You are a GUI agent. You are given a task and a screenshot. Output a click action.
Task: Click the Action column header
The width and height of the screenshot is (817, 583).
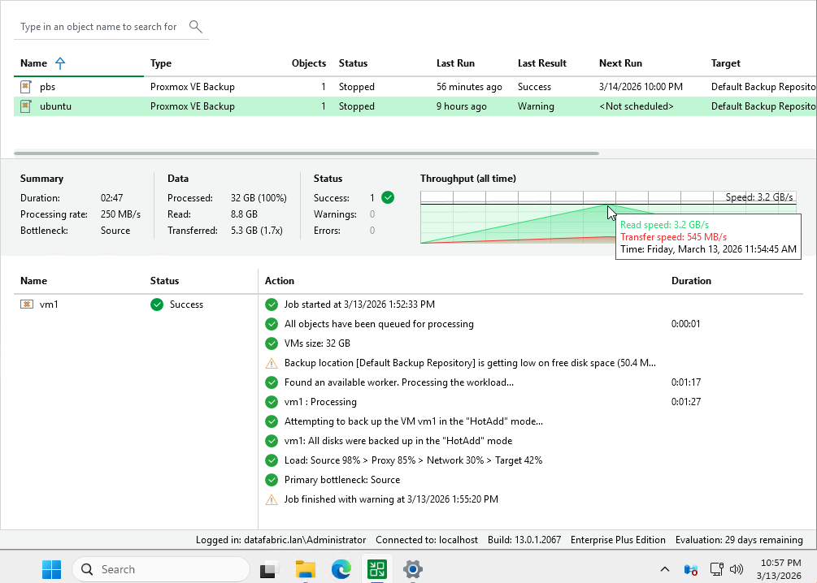(x=280, y=281)
